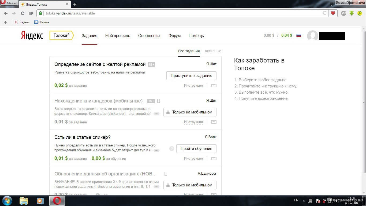The height and width of the screenshot is (206, 366).
Task: Click the 0,04 $ balance amount
Action: point(287,35)
